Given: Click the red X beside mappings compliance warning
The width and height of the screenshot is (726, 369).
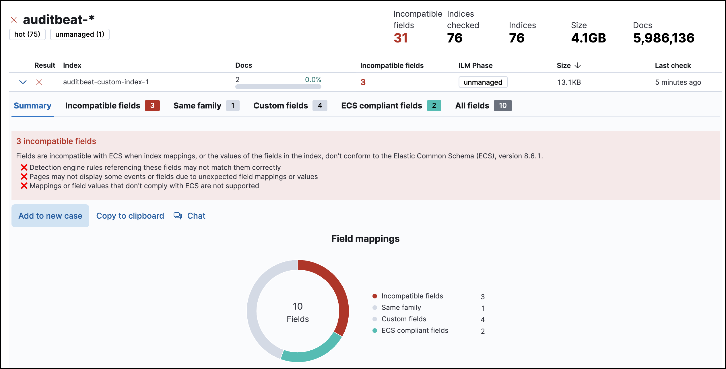Looking at the screenshot, I should tap(24, 186).
